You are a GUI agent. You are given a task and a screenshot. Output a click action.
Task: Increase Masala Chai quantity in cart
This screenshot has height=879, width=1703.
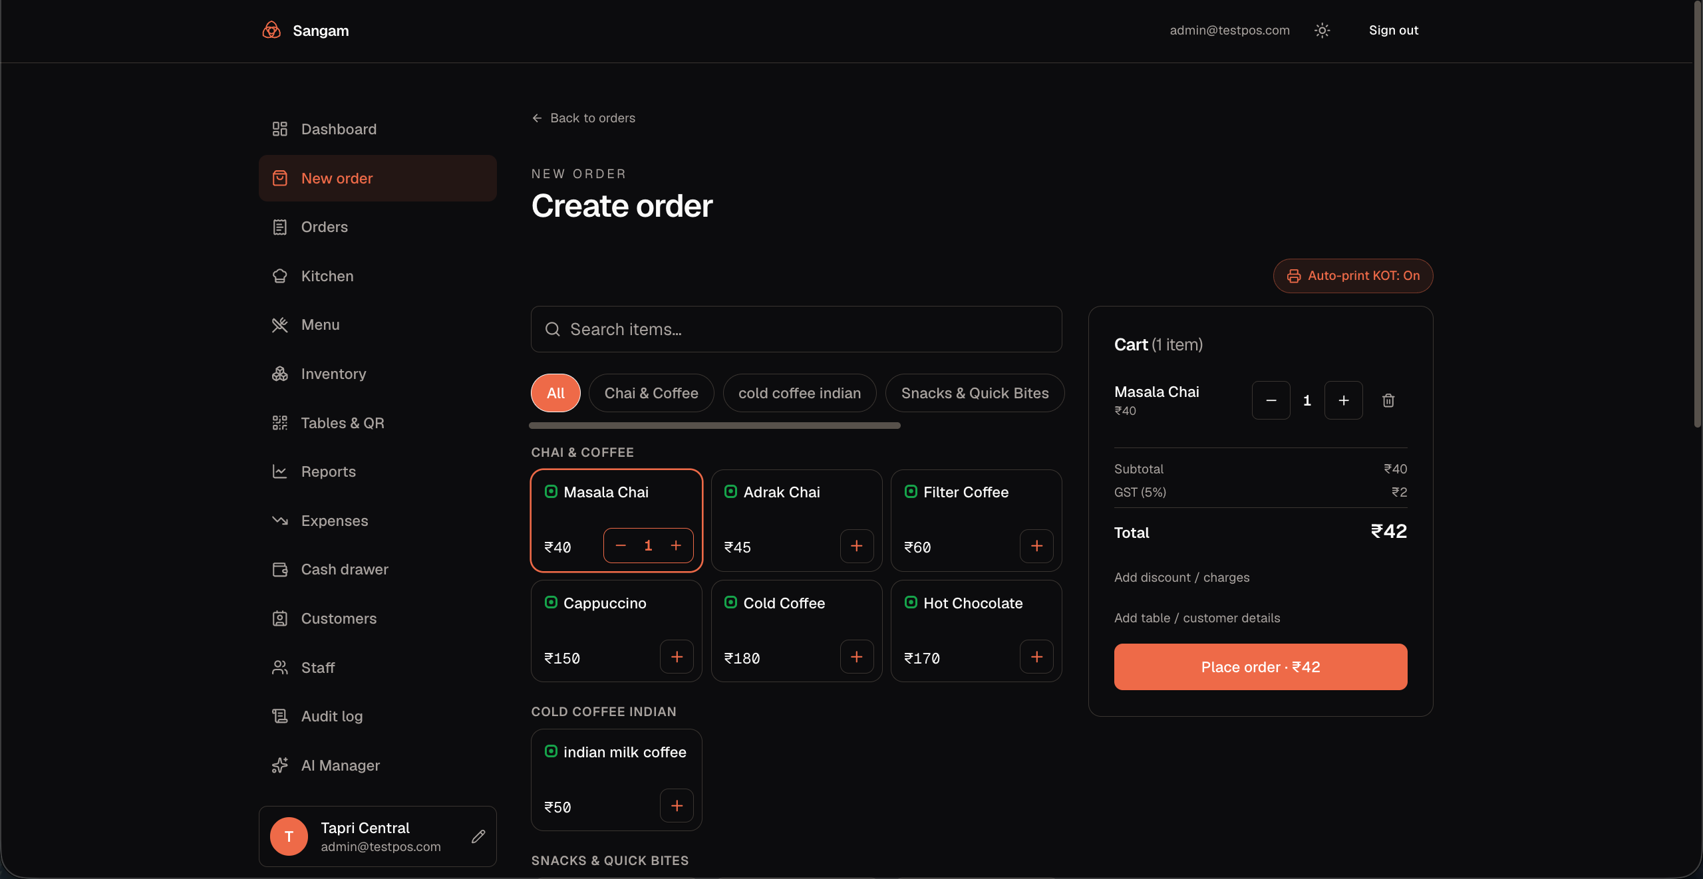(1344, 400)
